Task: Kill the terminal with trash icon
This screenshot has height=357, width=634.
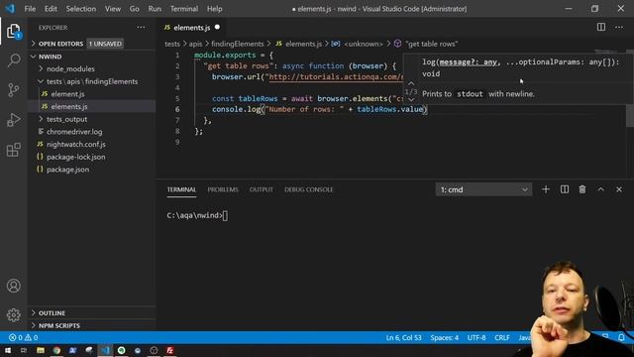Action: point(582,189)
